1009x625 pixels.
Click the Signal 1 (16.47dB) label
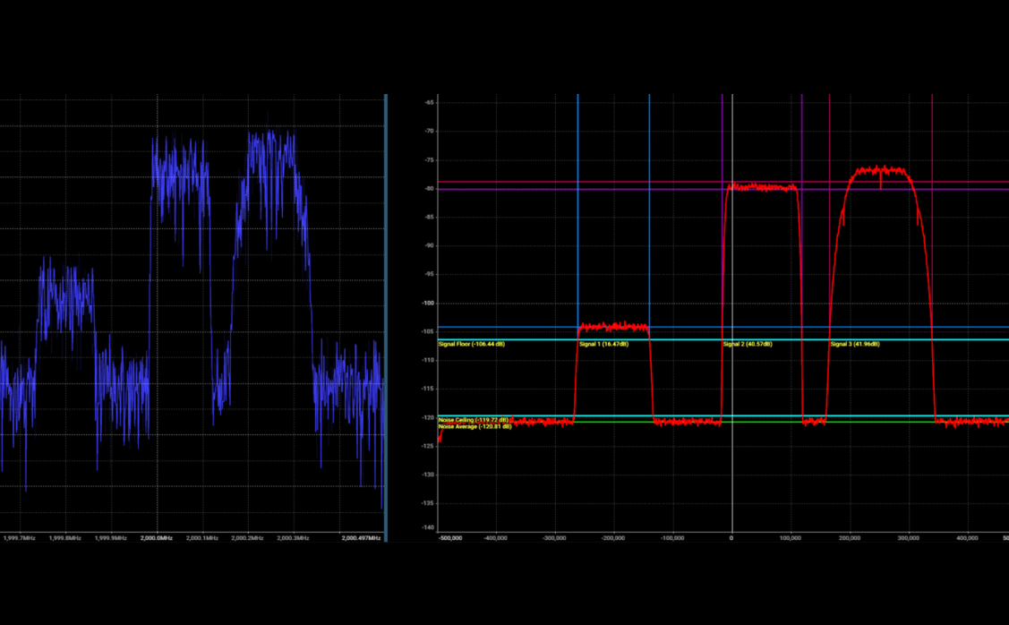coord(603,344)
